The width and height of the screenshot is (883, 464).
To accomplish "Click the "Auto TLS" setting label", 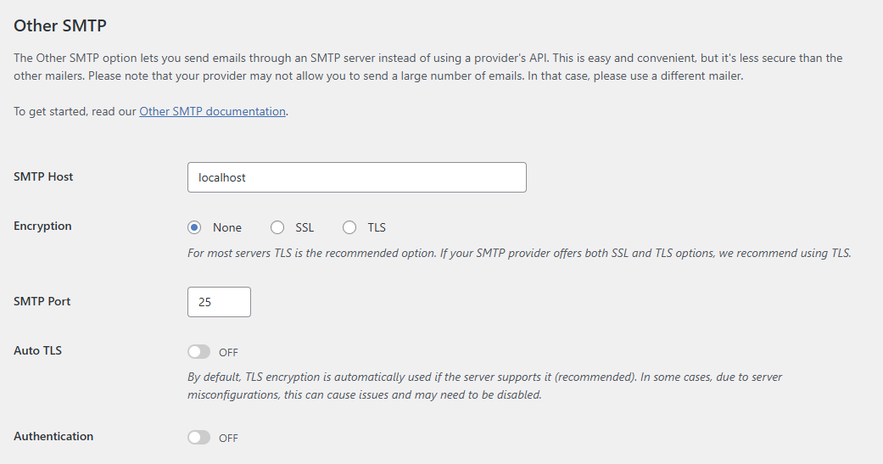I will pyautogui.click(x=37, y=350).
